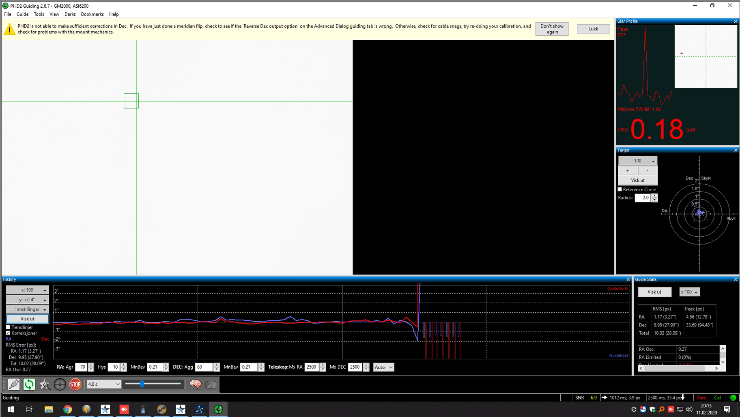Open the Auto Dec guide mode dropdown

click(x=383, y=367)
